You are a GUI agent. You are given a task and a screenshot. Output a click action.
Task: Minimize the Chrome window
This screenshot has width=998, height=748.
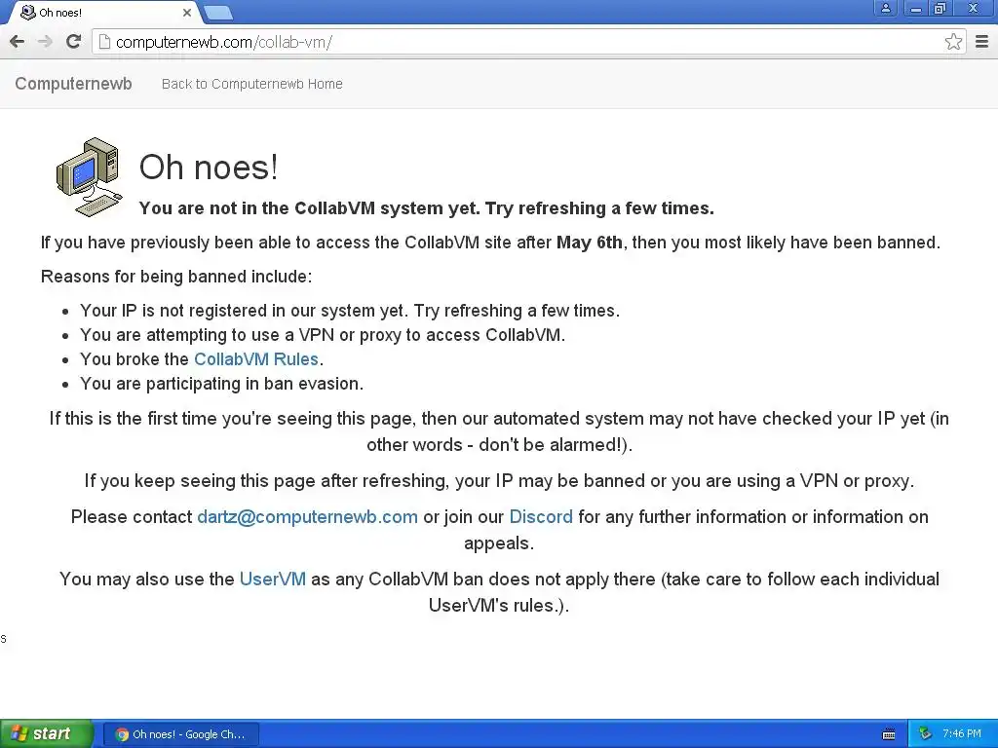[916, 8]
